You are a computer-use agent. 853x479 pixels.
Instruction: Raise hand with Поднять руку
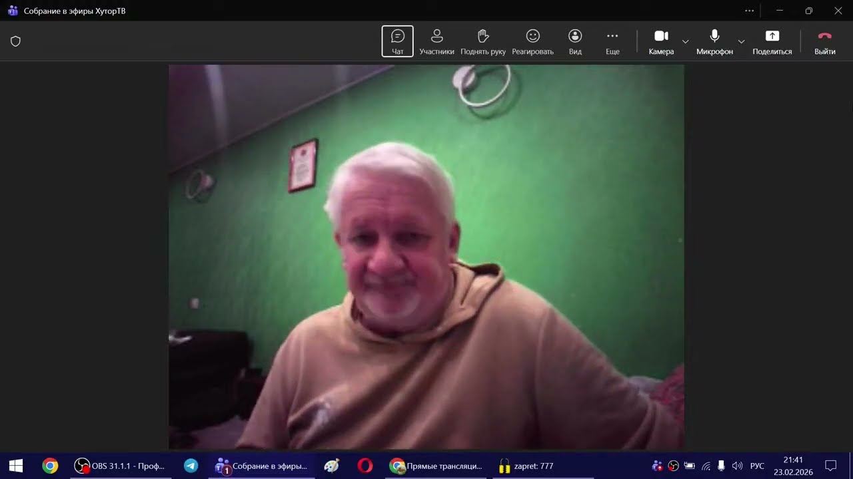(483, 41)
